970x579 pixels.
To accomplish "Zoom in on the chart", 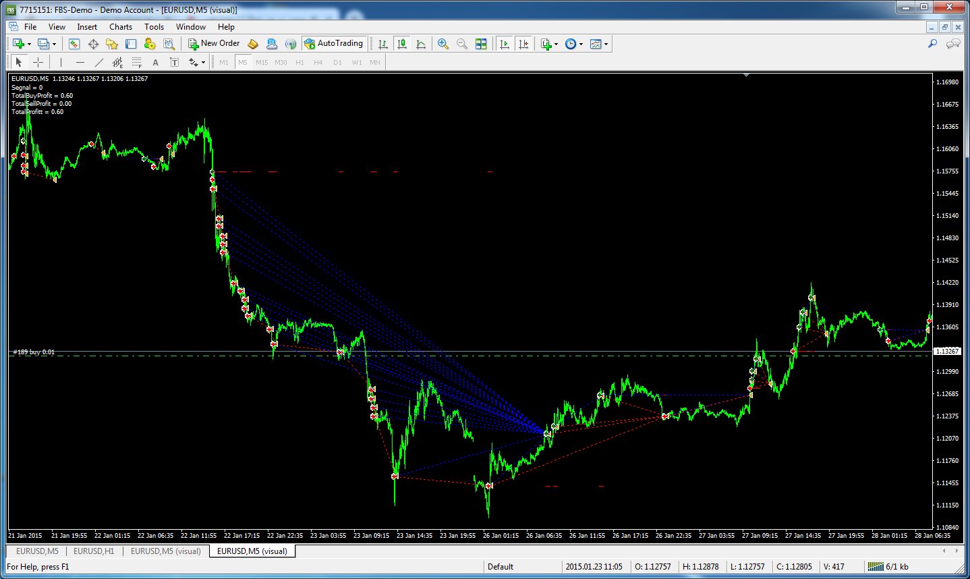I will [443, 43].
